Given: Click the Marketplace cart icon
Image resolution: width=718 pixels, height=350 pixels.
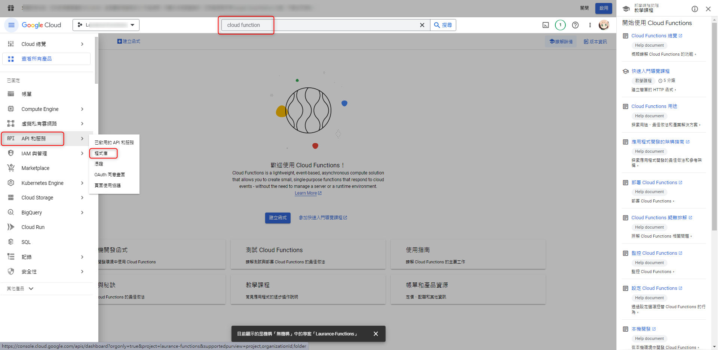Looking at the screenshot, I should click(11, 168).
